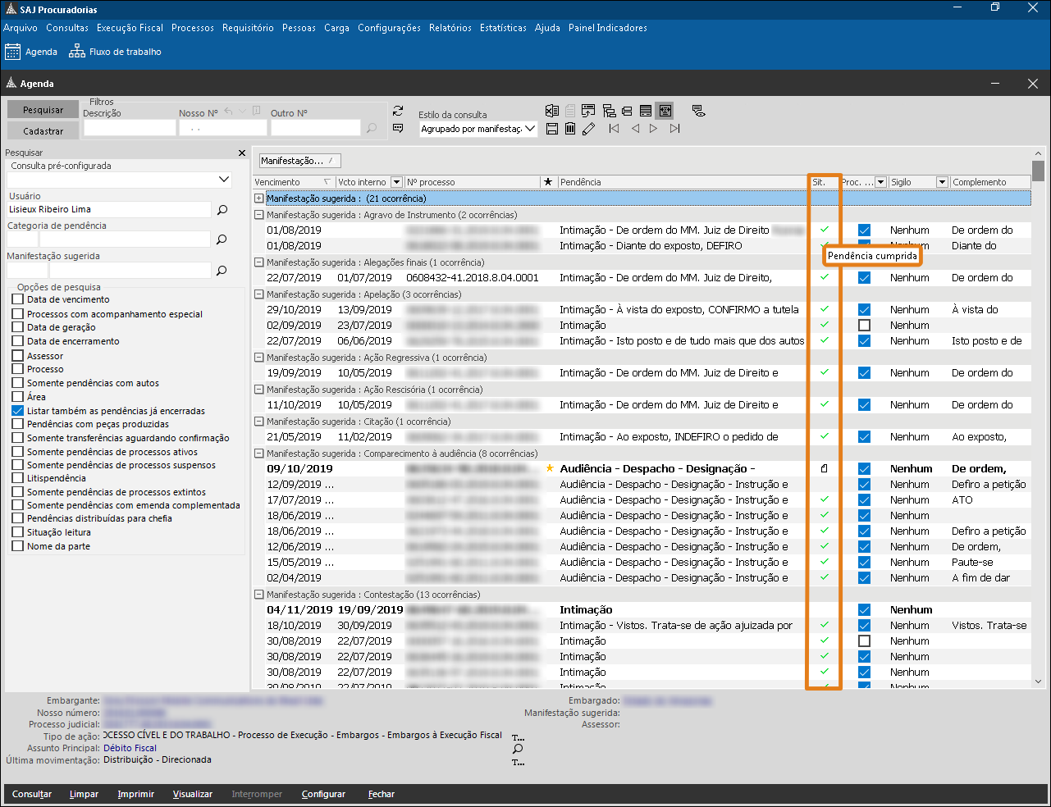Open the Configurações menu
The width and height of the screenshot is (1051, 807).
(x=389, y=28)
